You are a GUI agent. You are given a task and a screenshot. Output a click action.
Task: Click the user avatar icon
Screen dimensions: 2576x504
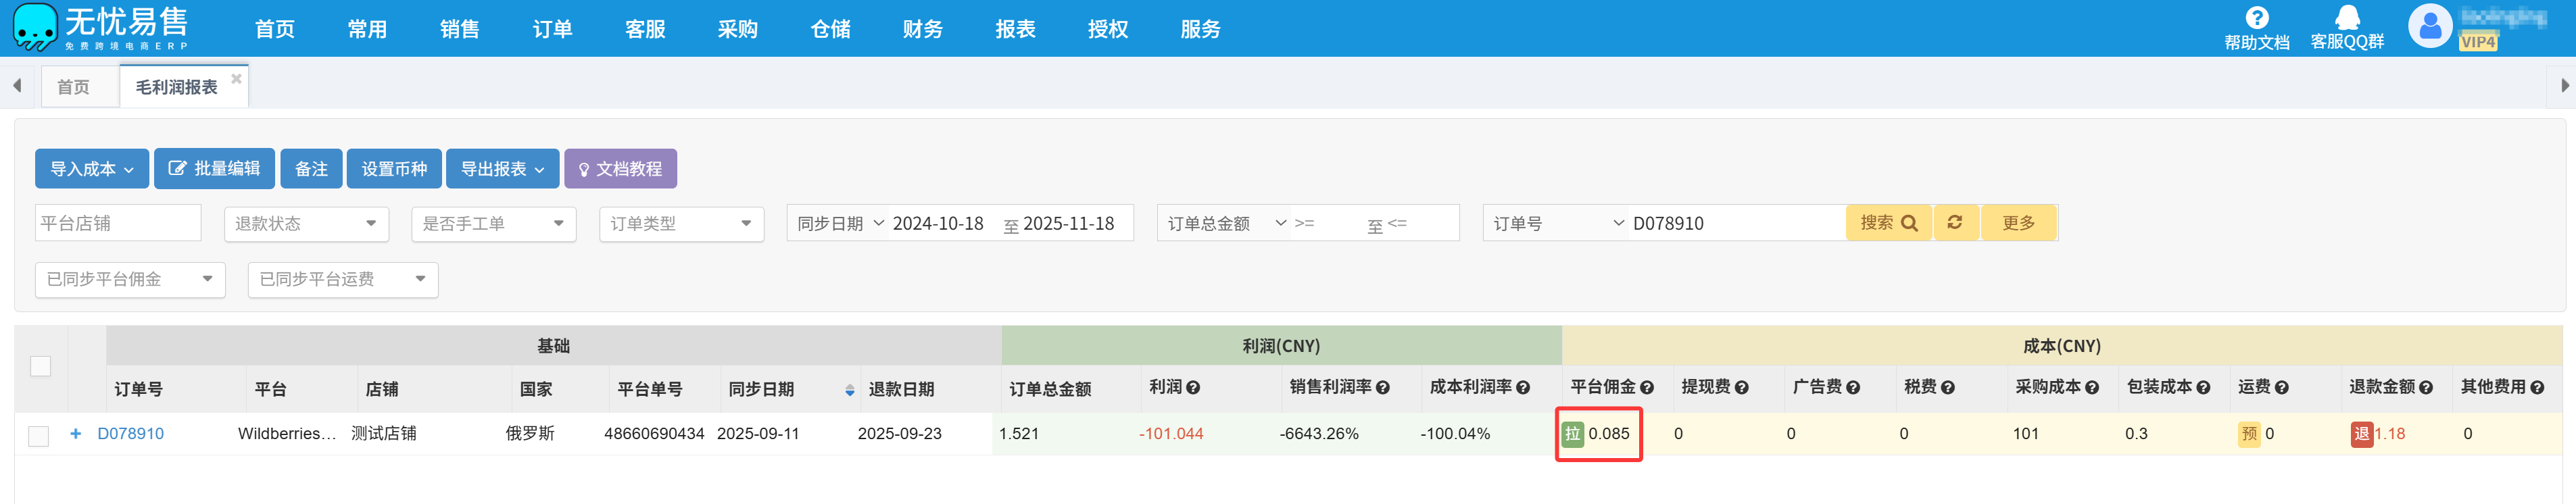pyautogui.click(x=2430, y=26)
